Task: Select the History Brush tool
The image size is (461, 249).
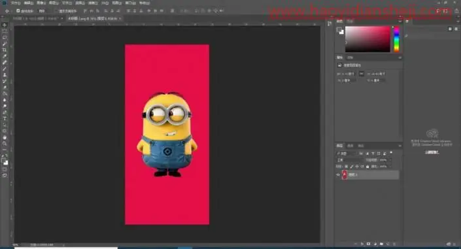Action: click(5, 81)
